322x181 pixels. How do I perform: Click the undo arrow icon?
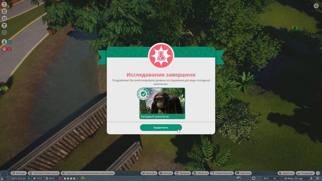point(238,178)
